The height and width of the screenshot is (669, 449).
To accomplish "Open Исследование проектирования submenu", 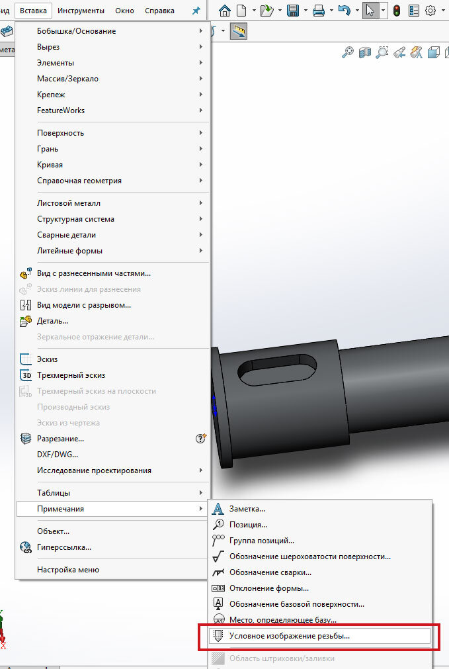I will pyautogui.click(x=112, y=470).
